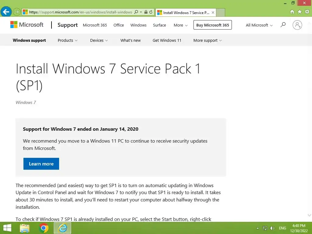Expand the Products dropdown
Screen dimensions: 312x234
tap(67, 41)
